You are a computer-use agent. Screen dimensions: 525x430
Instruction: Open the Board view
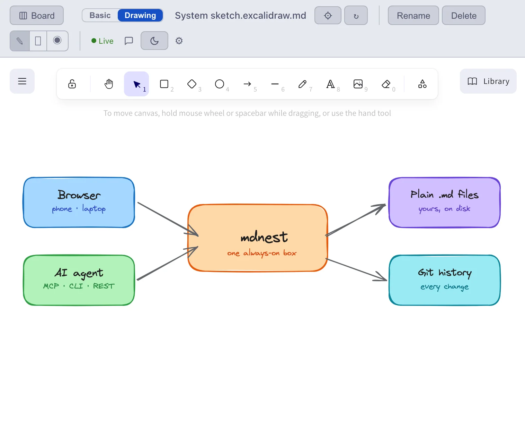[x=37, y=16]
